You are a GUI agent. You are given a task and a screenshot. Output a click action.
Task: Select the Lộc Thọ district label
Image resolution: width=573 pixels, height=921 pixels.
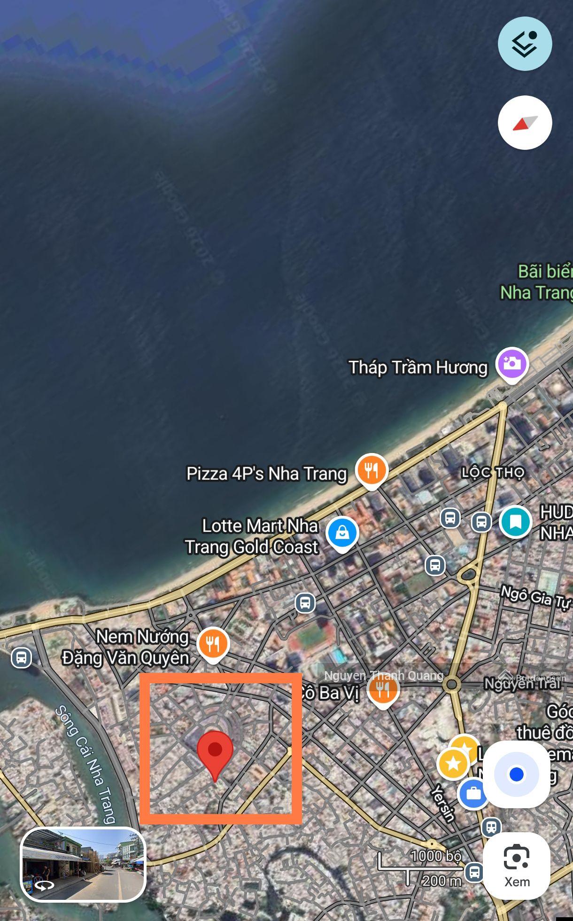tap(492, 472)
